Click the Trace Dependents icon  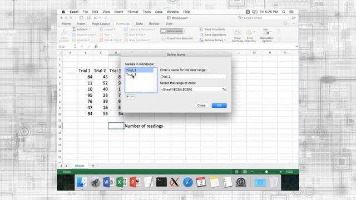pyautogui.click(x=201, y=34)
